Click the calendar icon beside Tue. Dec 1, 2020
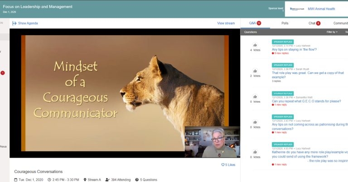This screenshot has width=348, height=182. 16,180
